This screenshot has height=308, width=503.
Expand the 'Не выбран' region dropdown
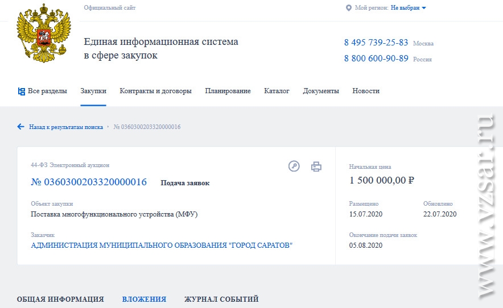(408, 8)
